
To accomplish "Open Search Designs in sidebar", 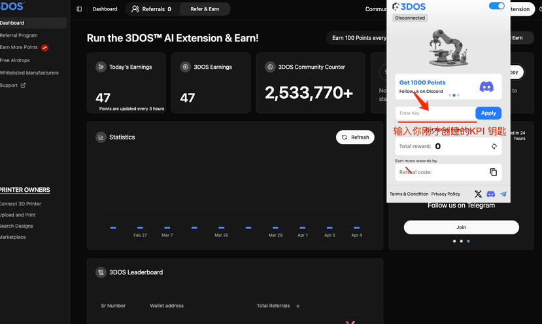I will click(16, 226).
